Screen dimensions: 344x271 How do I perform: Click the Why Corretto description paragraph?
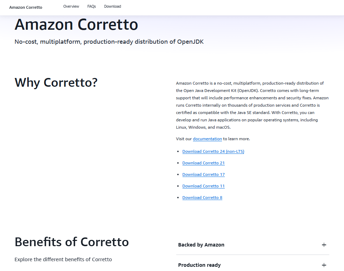(252, 105)
